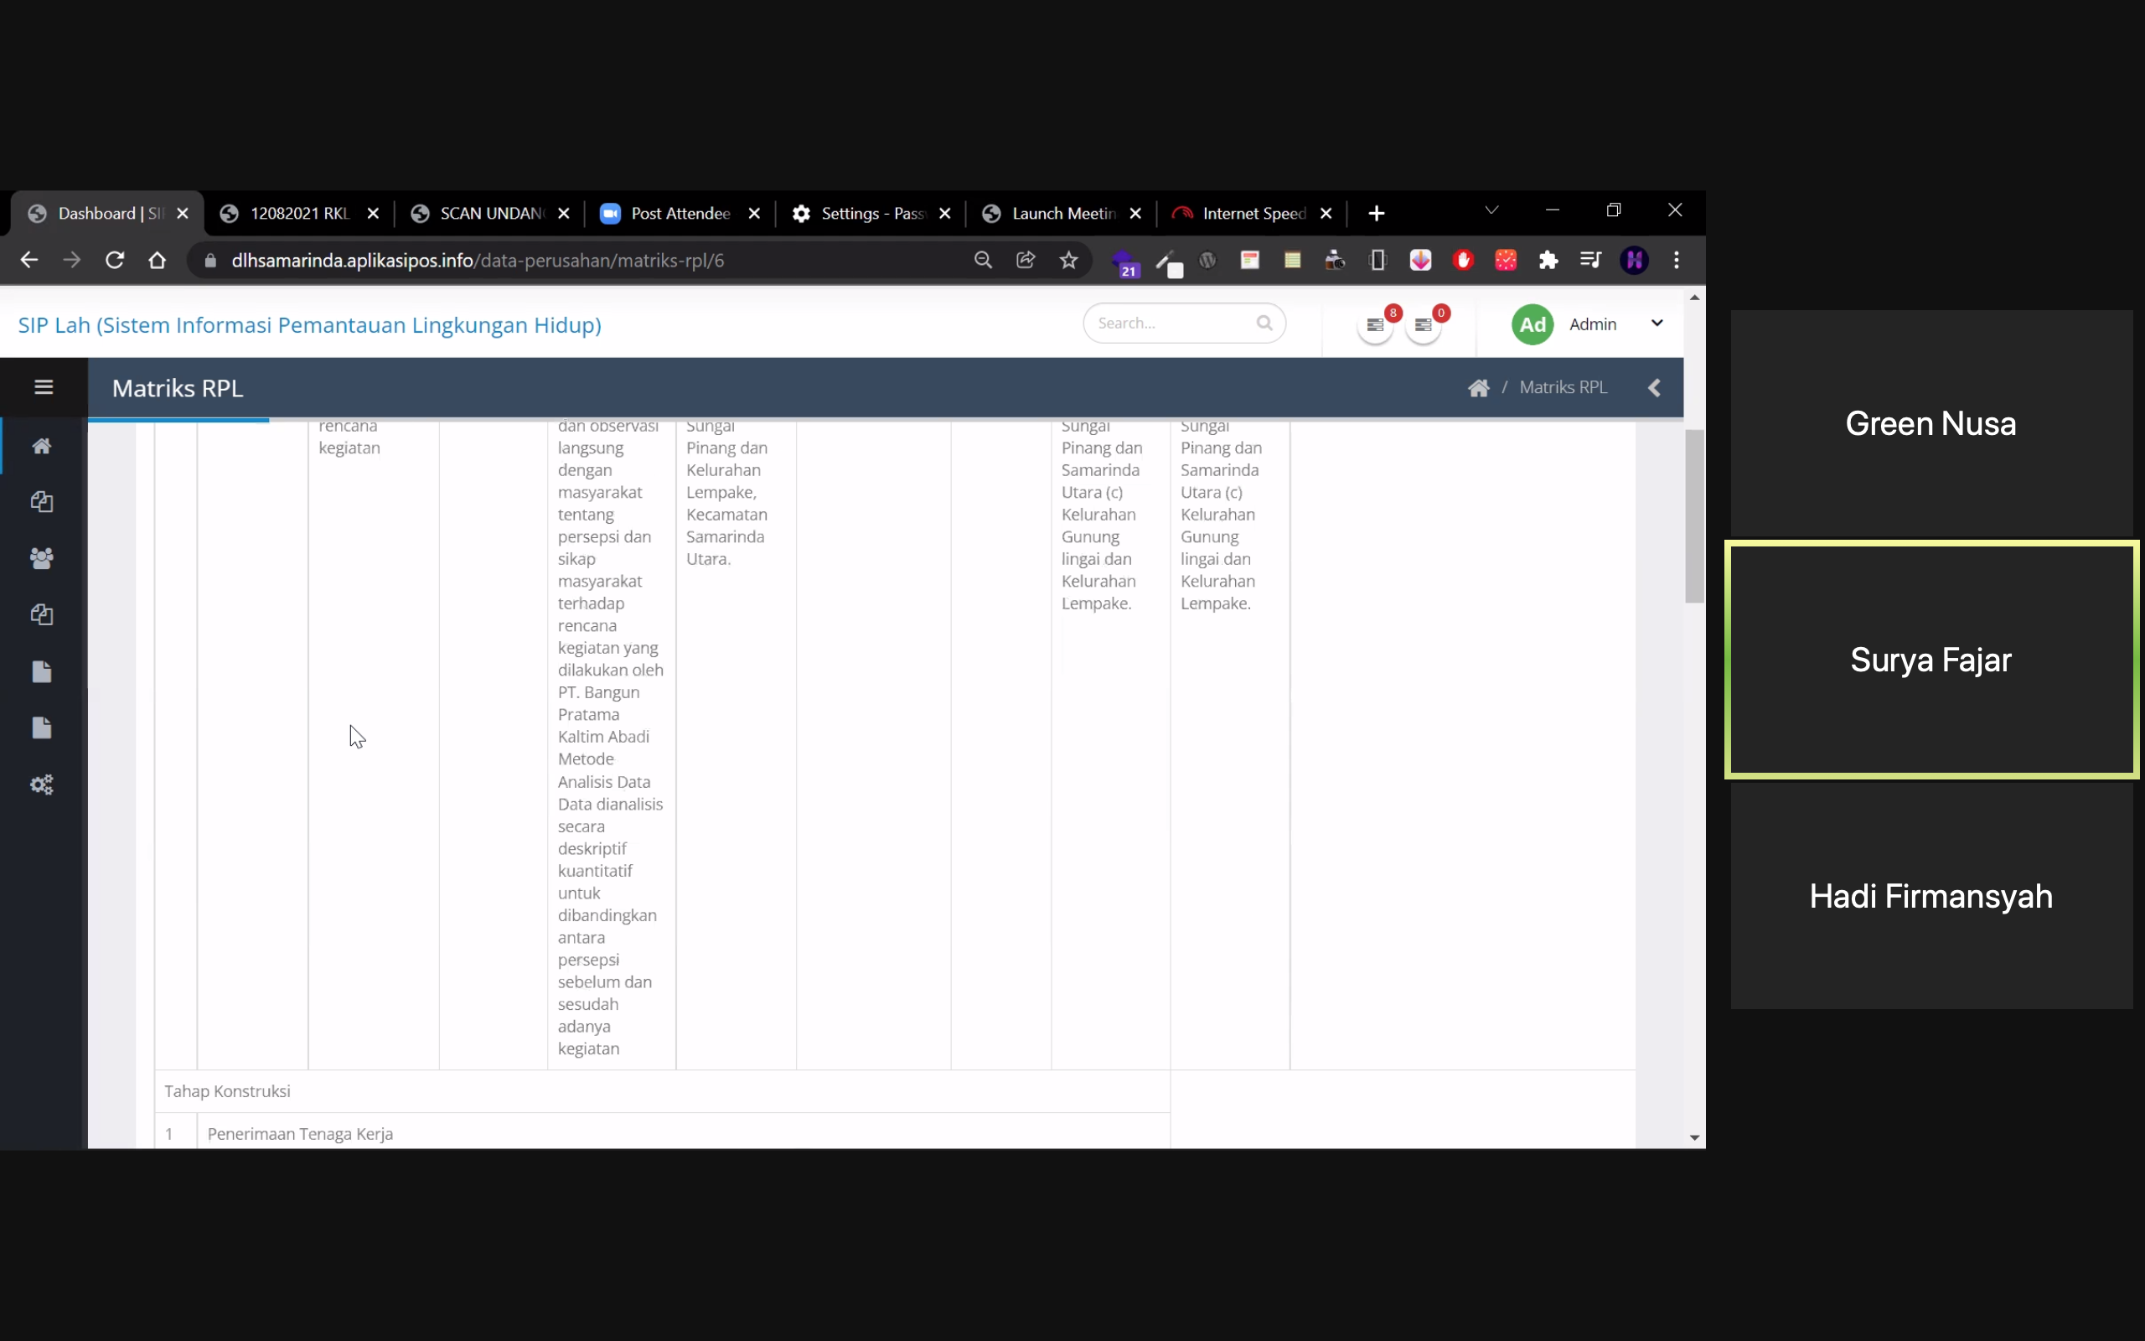Expand the Admin user dropdown
Image resolution: width=2145 pixels, height=1341 pixels.
coord(1657,324)
